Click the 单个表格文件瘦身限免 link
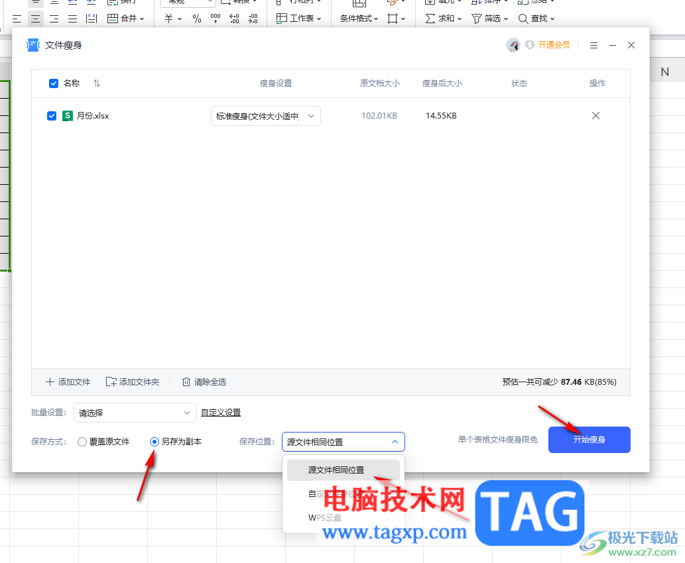Image resolution: width=685 pixels, height=563 pixels. [x=497, y=440]
